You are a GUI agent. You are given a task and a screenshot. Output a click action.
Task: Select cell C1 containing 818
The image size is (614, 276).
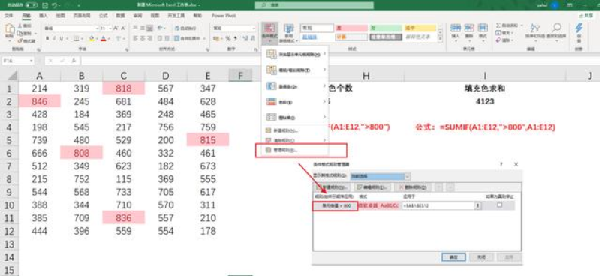124,88
